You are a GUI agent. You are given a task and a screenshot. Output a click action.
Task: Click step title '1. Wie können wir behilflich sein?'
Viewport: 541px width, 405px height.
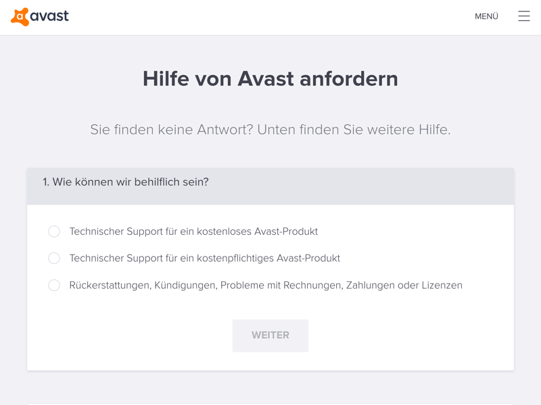[126, 182]
